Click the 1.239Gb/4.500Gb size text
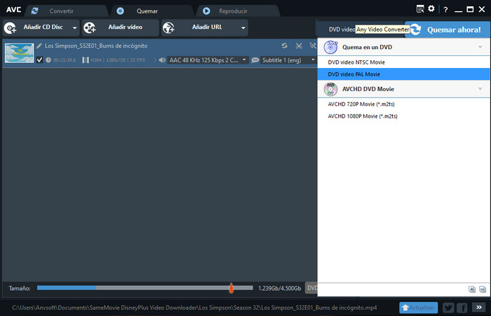 coord(280,289)
